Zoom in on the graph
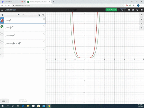The width and height of the screenshot is (144, 108). point(142,19)
